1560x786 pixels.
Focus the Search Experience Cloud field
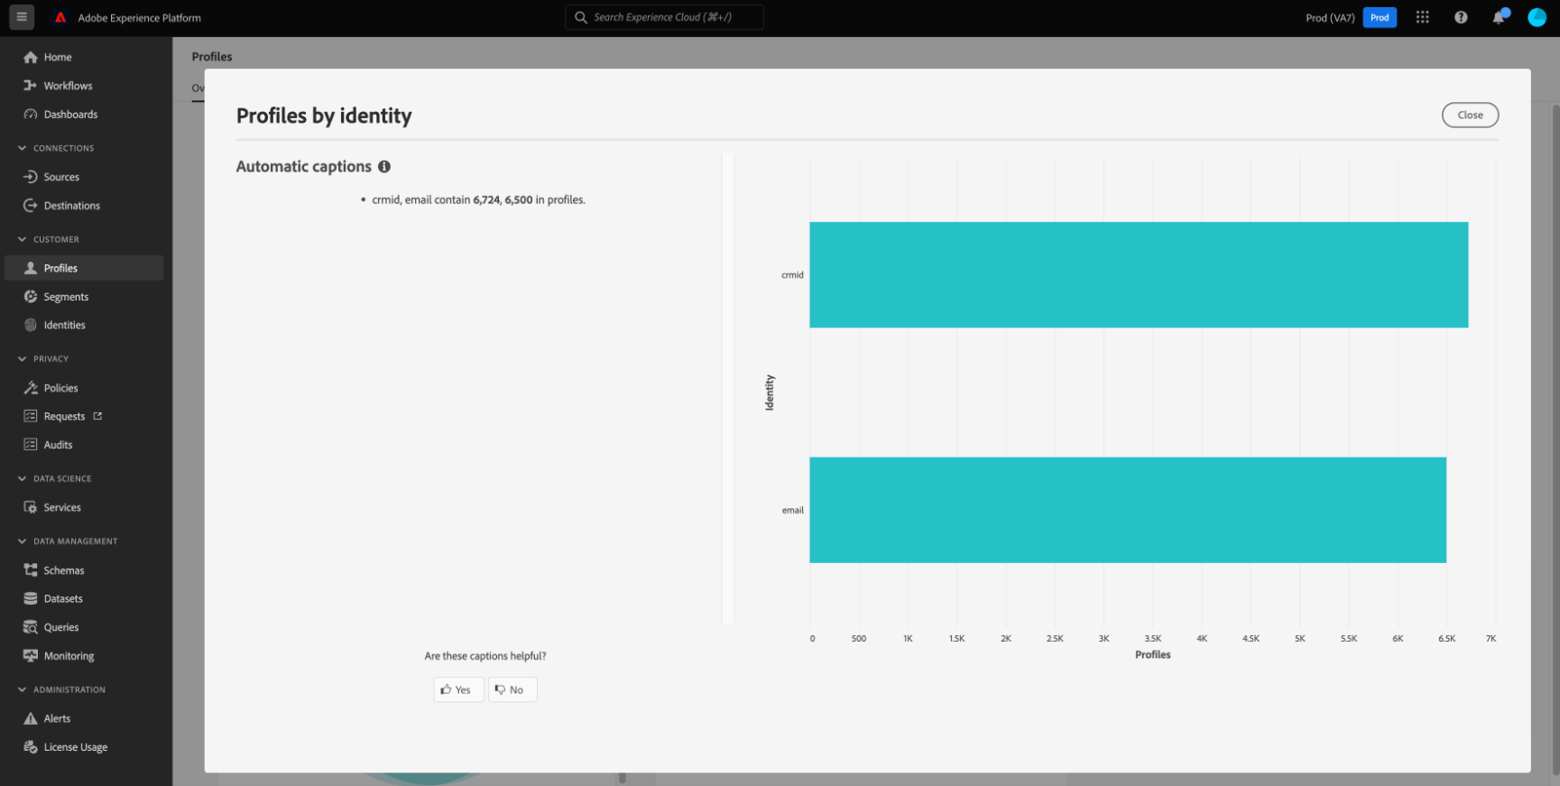(664, 17)
